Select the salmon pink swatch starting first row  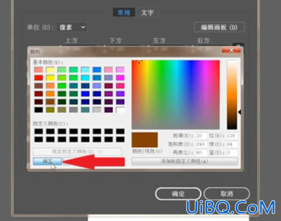click(39, 69)
